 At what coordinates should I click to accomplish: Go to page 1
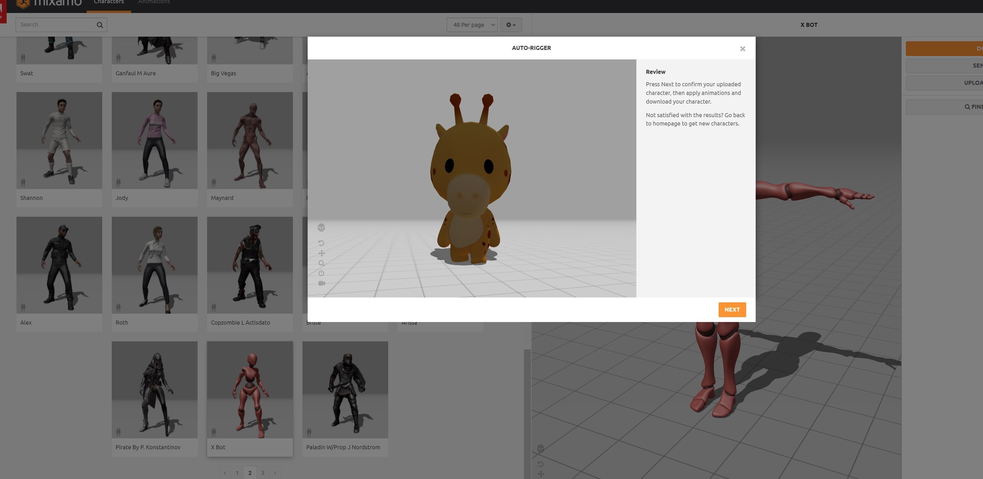237,473
